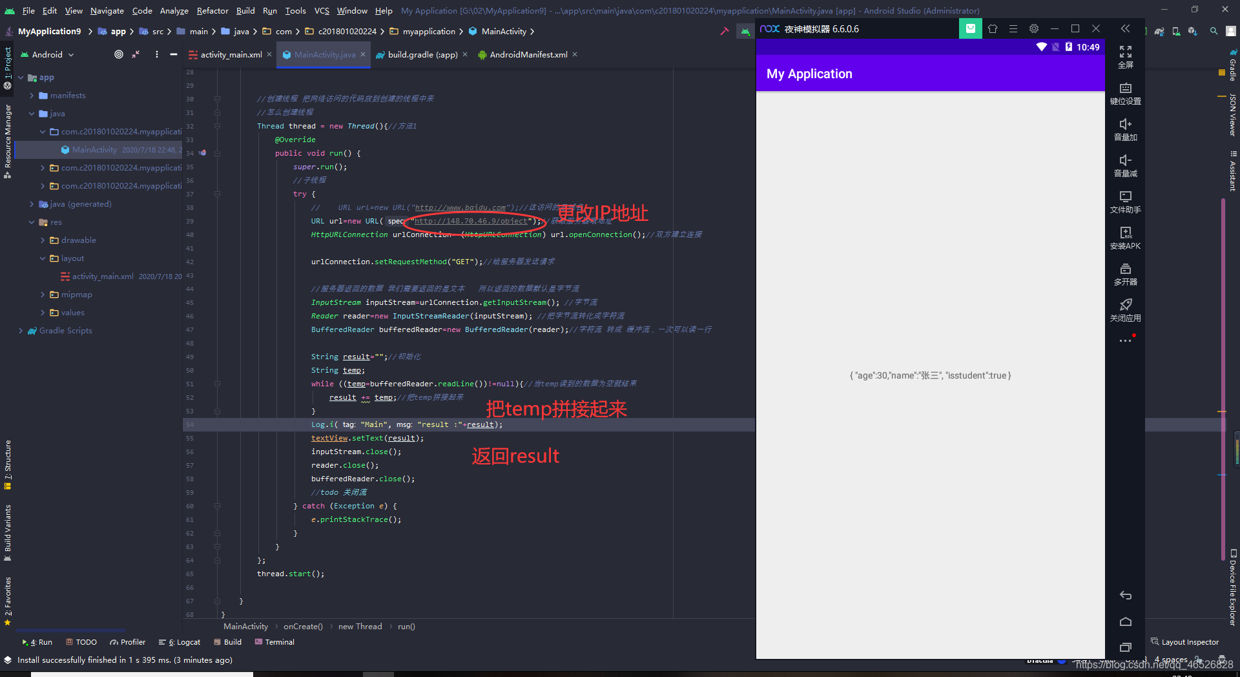Viewport: 1240px width, 677px height.
Task: Click Install APK (安装APK) in Nox sidebar
Action: pos(1126,238)
